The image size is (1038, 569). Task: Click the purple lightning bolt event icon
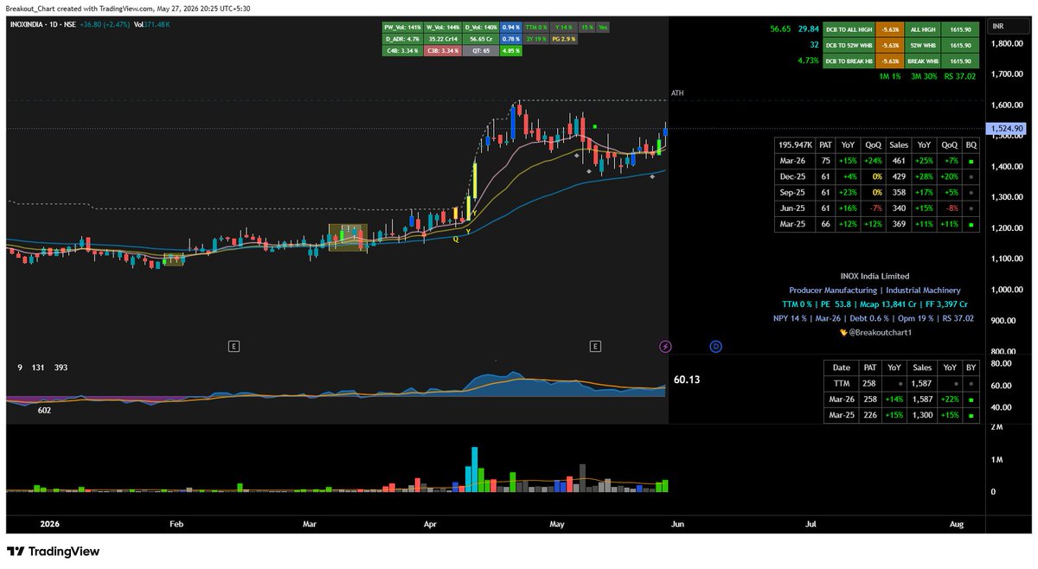click(665, 346)
